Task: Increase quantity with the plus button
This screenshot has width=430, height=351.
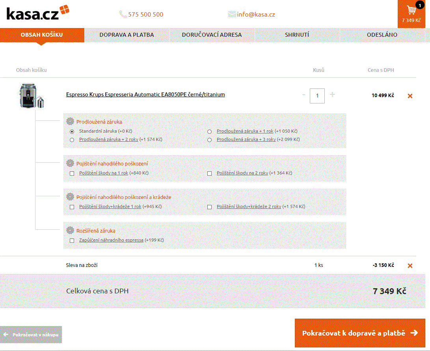Action: point(332,94)
